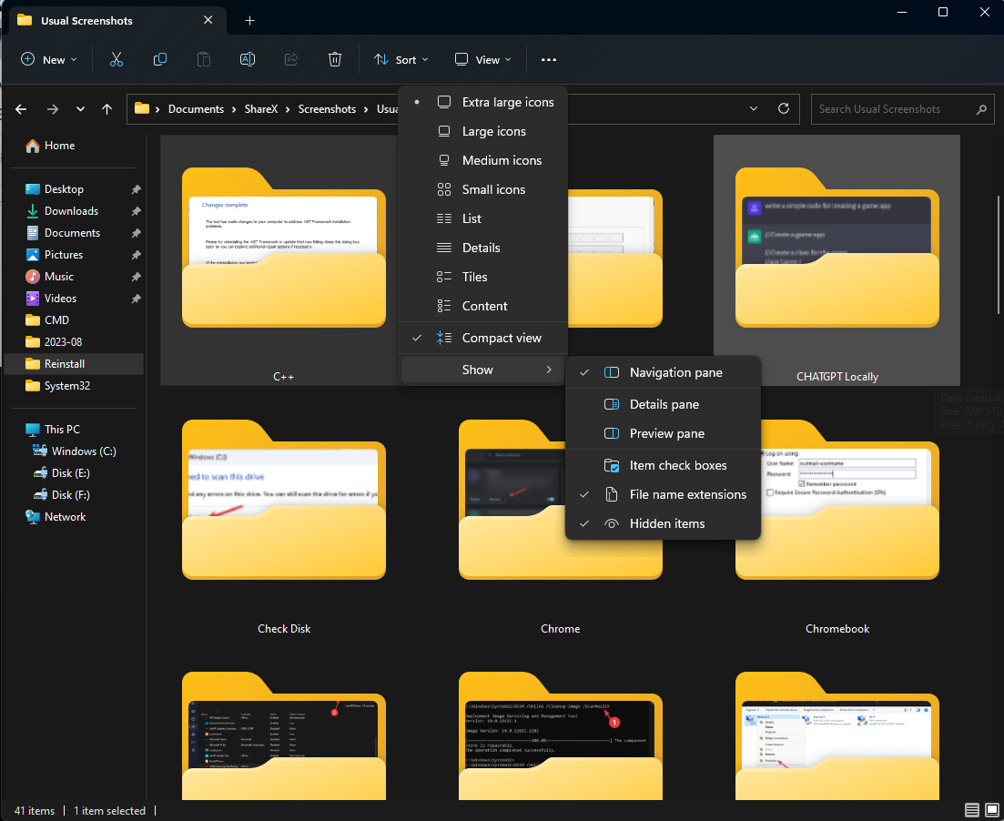Turn off Hidden items

(667, 523)
